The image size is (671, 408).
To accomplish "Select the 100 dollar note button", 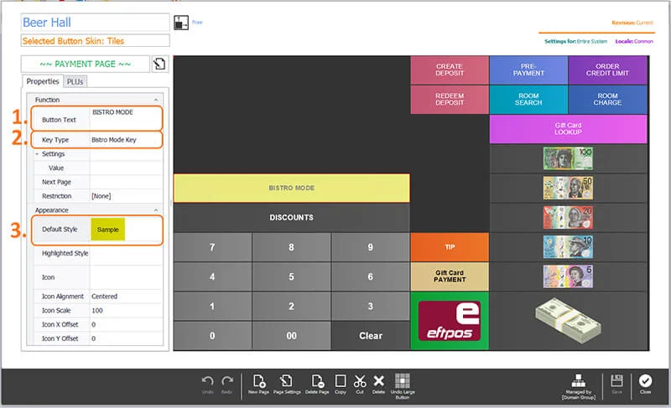I will tap(569, 158).
